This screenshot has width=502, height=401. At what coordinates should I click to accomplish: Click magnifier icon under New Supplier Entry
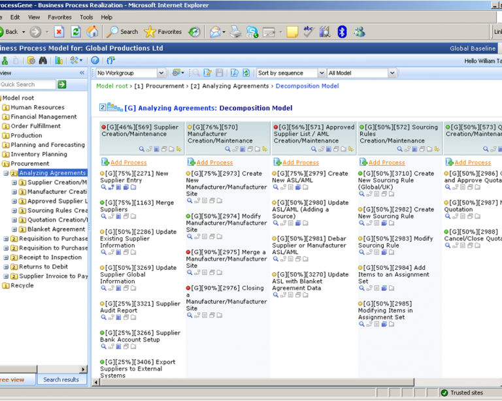103,187
